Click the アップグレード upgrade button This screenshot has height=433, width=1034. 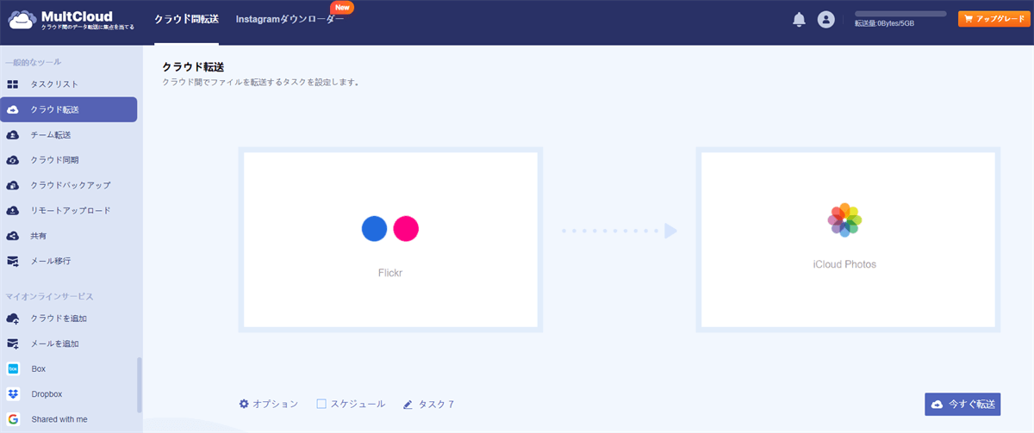click(x=994, y=18)
